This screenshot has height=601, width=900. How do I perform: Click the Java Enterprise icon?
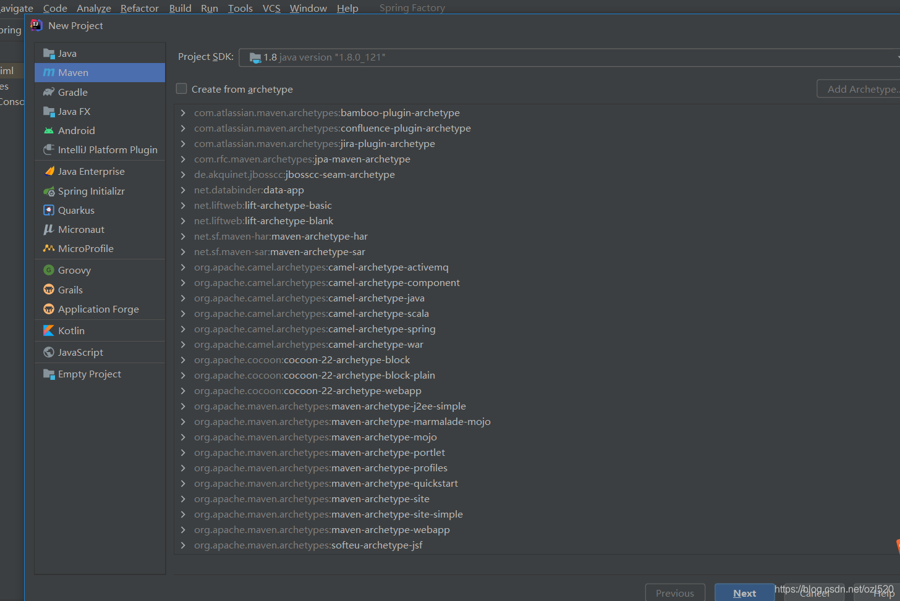point(49,172)
